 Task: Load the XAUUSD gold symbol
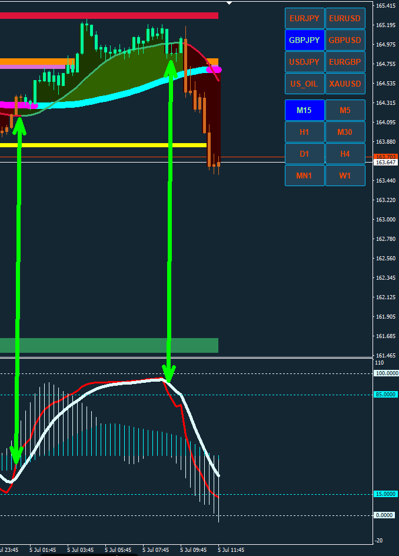[345, 84]
